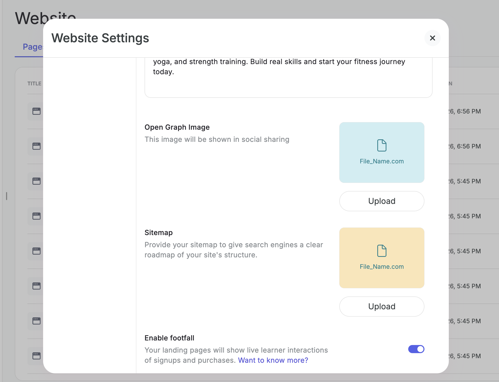Screen dimensions: 499x382
Task: Click the third page icon in the list
Action: [36, 181]
